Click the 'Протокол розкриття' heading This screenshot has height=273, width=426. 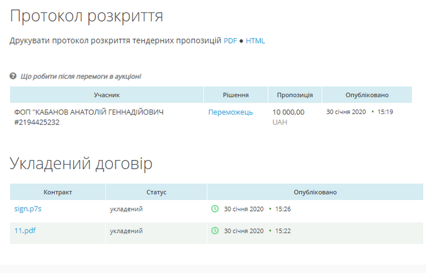[86, 15]
